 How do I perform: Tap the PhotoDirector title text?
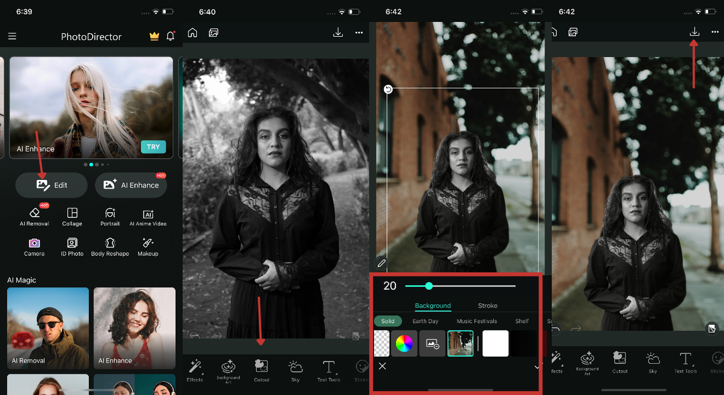tap(91, 37)
